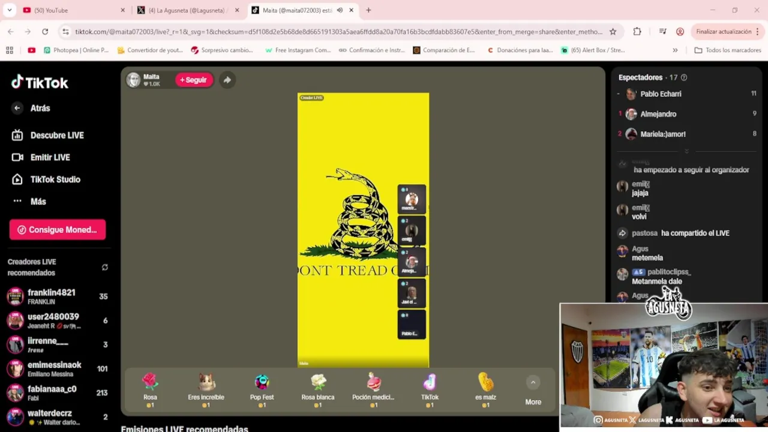
Task: Open Todos los marcadores folder
Action: (x=727, y=50)
